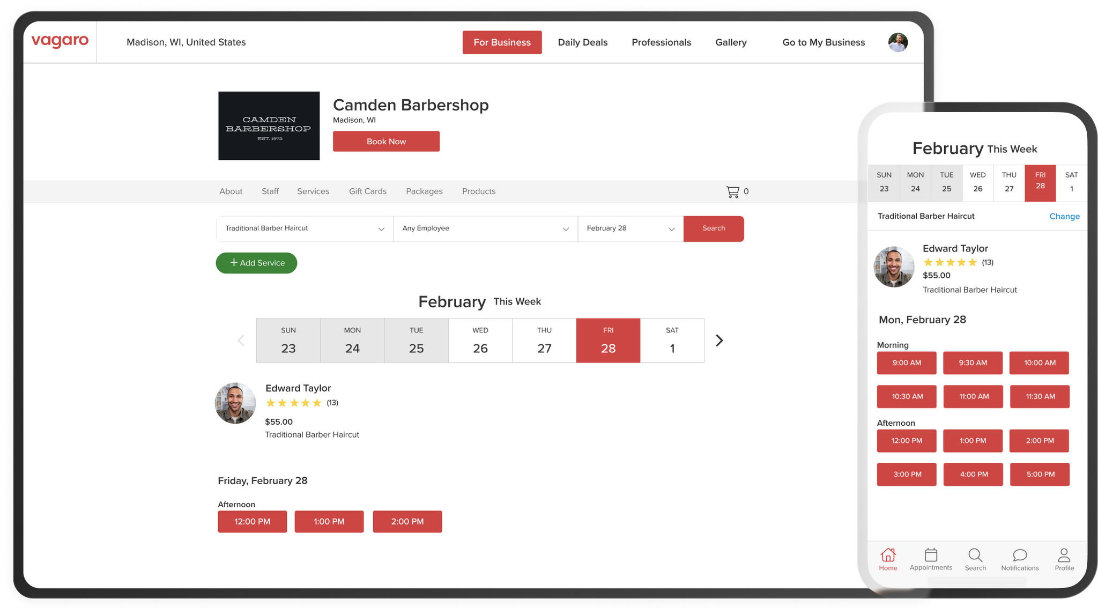Select WED 26 in the tablet calendar
The height and width of the screenshot is (614, 1098).
pos(480,341)
